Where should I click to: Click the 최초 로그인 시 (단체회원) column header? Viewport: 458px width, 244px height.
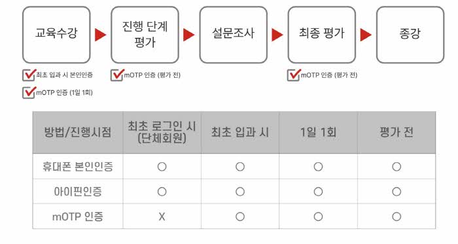pyautogui.click(x=162, y=132)
